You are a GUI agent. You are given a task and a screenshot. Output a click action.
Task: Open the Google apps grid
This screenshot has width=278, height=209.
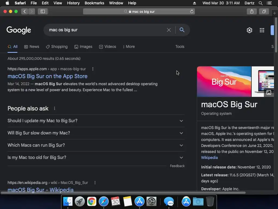tap(262, 30)
